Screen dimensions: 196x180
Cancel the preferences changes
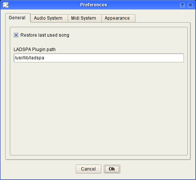tap(89, 169)
